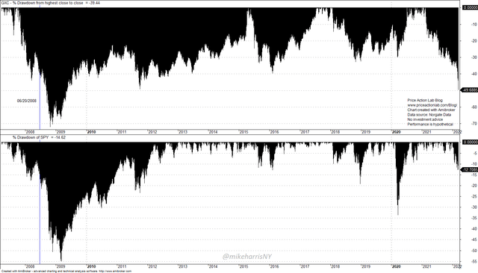478x273 pixels.
Task: Click the 'Performance is hypothetical' text
Action: pyautogui.click(x=430, y=124)
